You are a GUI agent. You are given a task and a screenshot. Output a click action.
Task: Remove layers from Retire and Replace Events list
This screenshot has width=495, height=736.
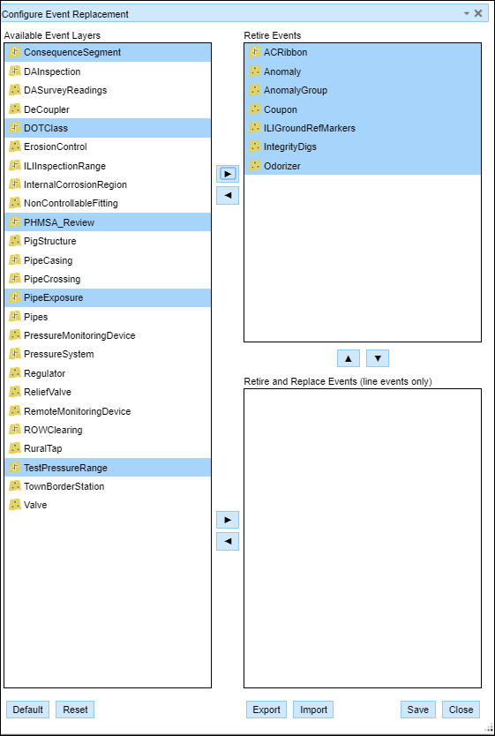click(x=228, y=541)
